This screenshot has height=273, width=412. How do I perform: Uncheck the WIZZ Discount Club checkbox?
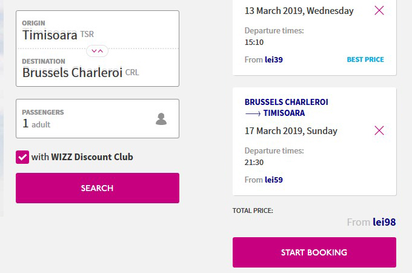pos(22,157)
